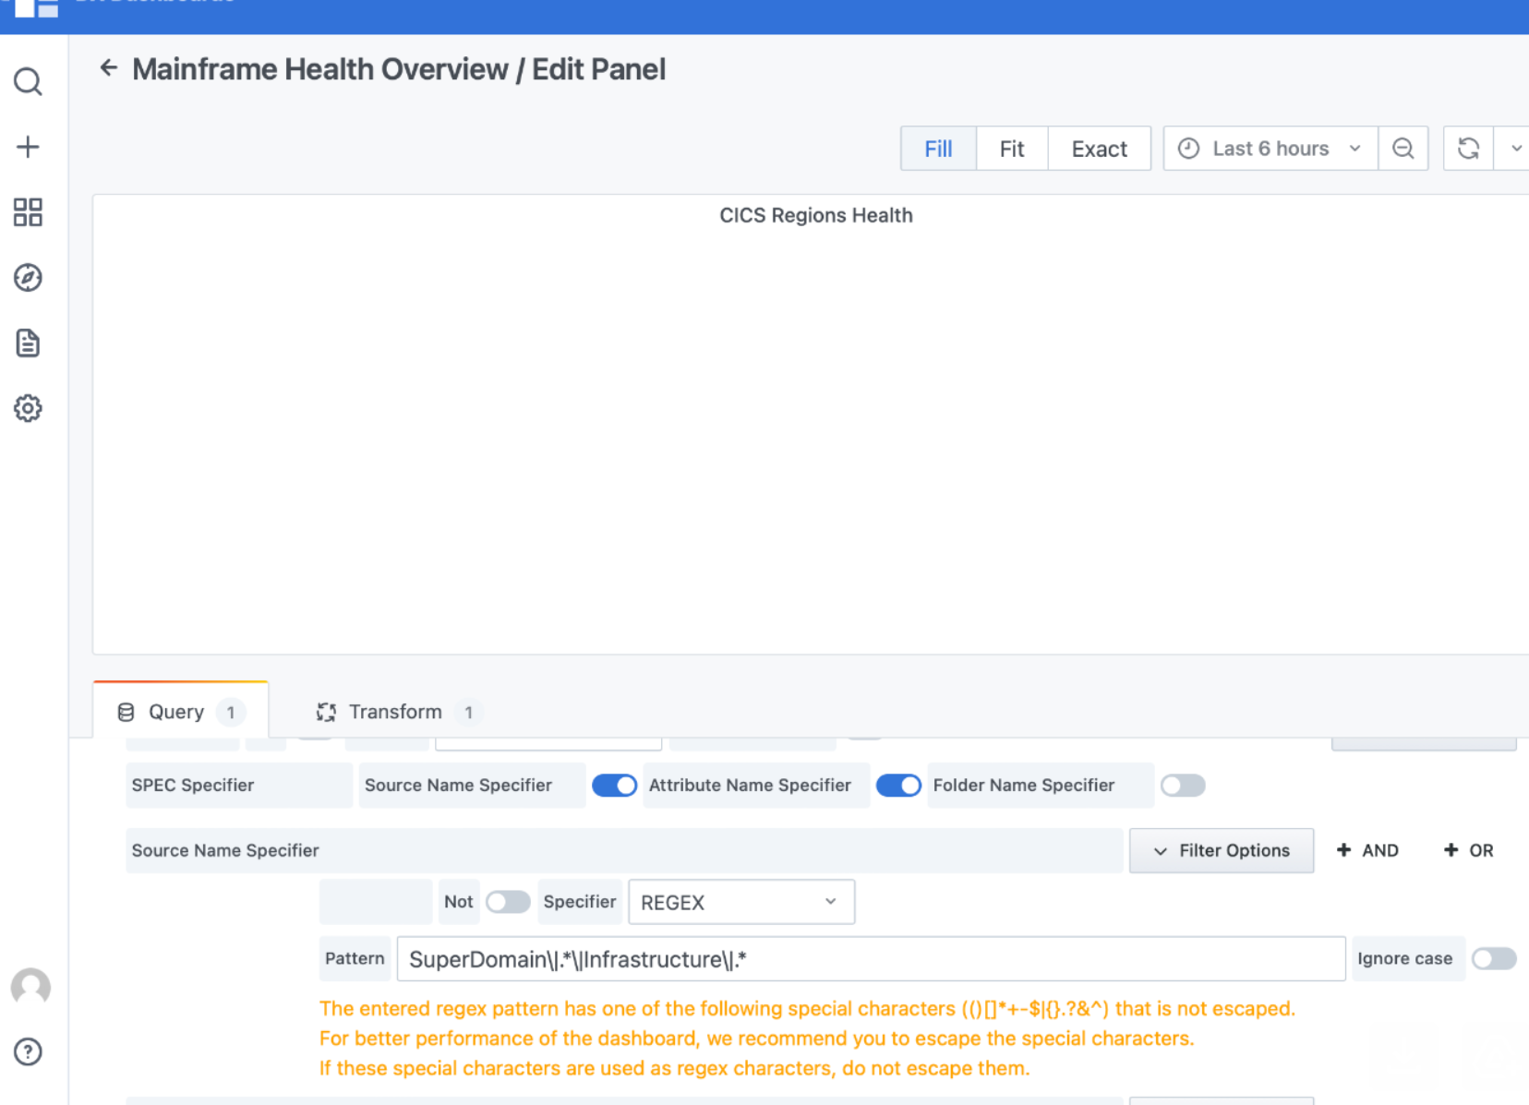Disable the Source Name Specifier toggle
The height and width of the screenshot is (1105, 1529).
(614, 786)
